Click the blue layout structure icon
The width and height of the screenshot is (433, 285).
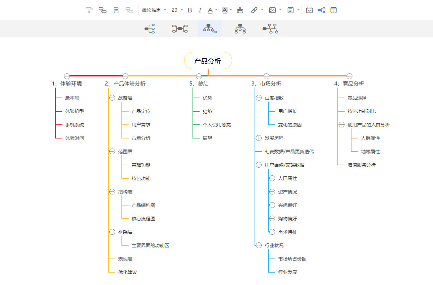point(322,10)
